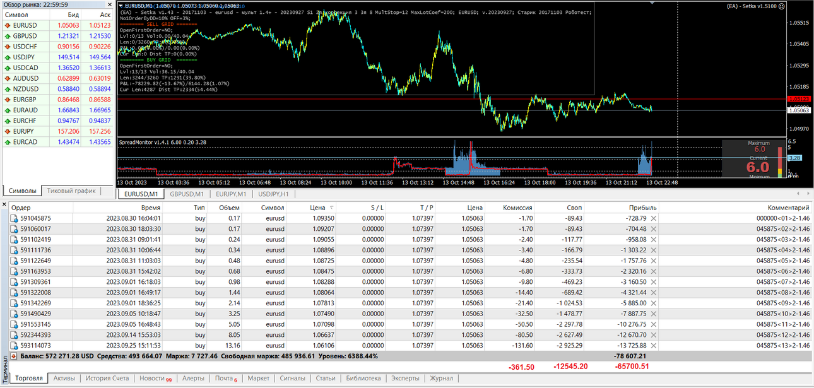Open the chart's EURUSD,M1 title triangle menu
Viewport: 814px width, 388px height.
pyautogui.click(x=121, y=6)
